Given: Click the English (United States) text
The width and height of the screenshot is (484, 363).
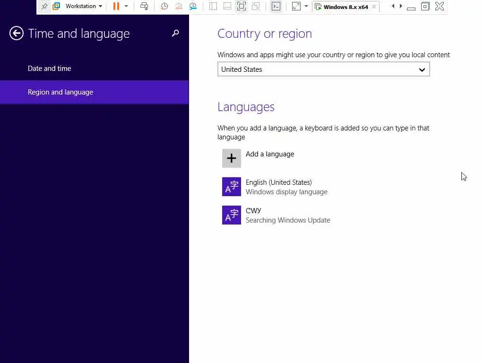Looking at the screenshot, I should (279, 182).
